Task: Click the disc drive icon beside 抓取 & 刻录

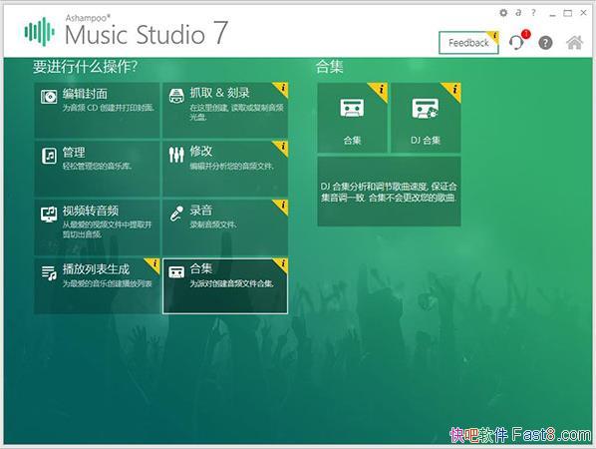Action: 176,96
